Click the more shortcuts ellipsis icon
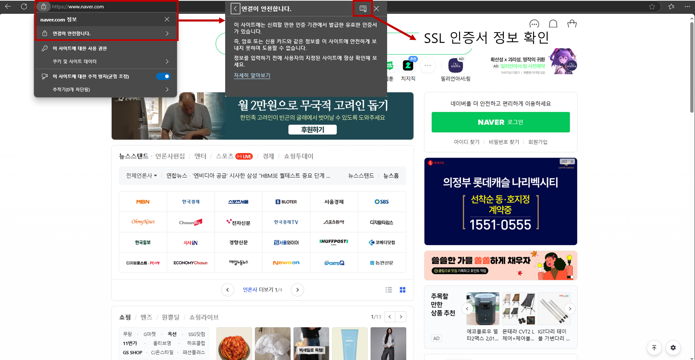Image resolution: width=695 pixels, height=360 pixels. pyautogui.click(x=427, y=65)
